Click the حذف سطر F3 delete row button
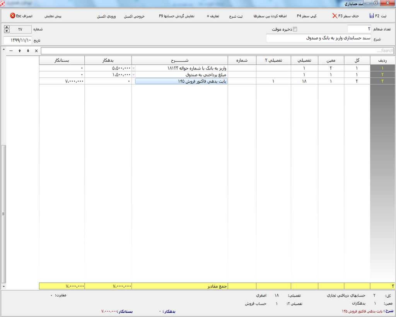The height and width of the screenshot is (317, 396). tap(345, 16)
